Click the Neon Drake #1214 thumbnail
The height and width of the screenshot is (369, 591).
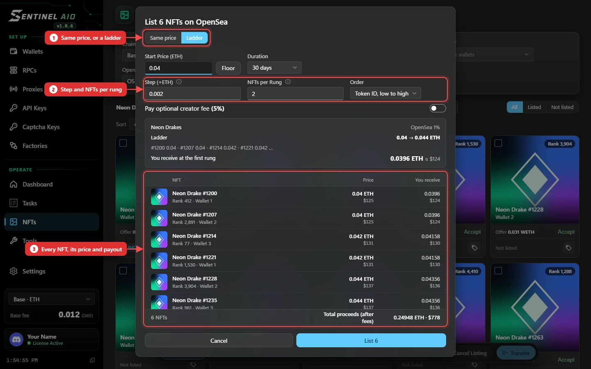[x=159, y=239]
